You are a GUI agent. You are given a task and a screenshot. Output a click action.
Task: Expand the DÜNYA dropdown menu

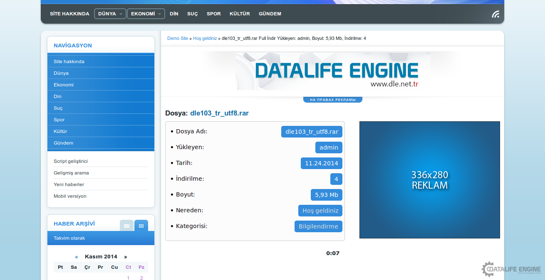tap(110, 14)
